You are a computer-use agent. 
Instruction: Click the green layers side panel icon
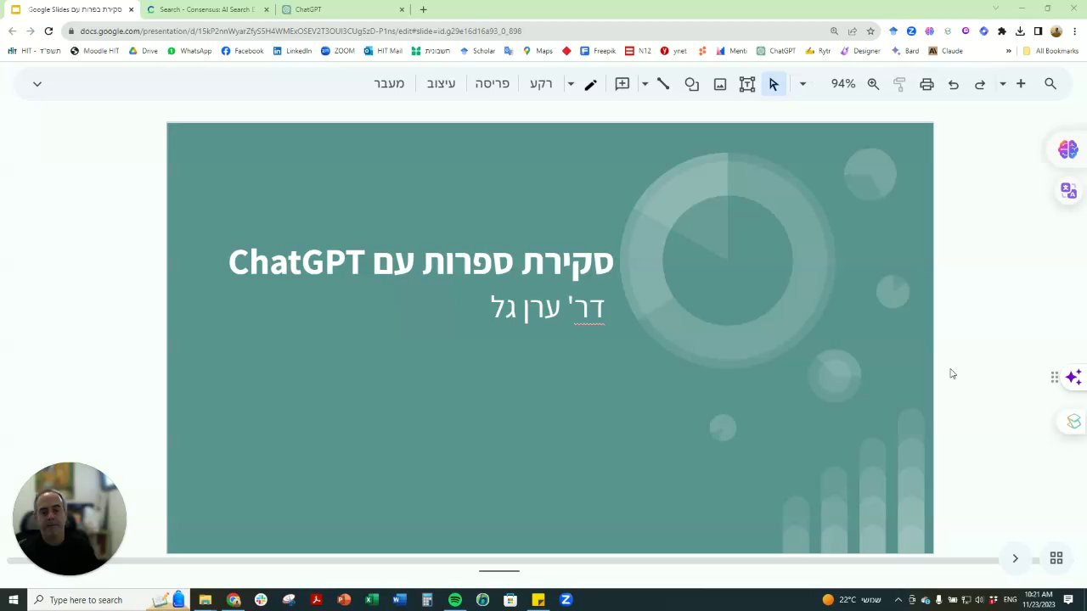click(1073, 422)
